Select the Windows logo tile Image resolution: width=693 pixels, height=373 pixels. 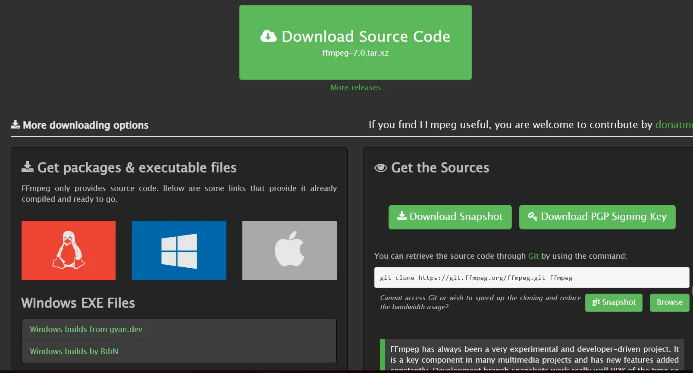[x=179, y=251]
